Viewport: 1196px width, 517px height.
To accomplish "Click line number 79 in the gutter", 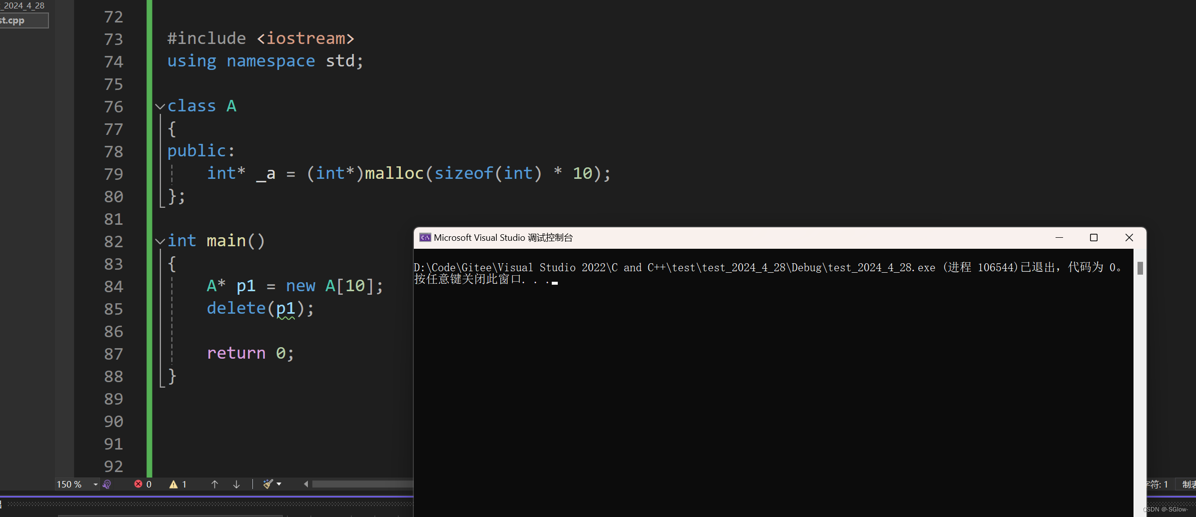I will (113, 174).
